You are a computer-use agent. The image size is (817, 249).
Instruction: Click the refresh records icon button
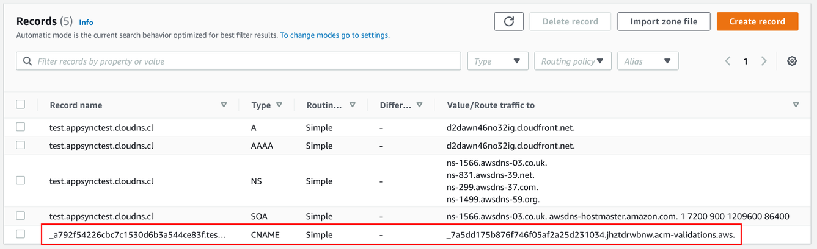tap(508, 21)
